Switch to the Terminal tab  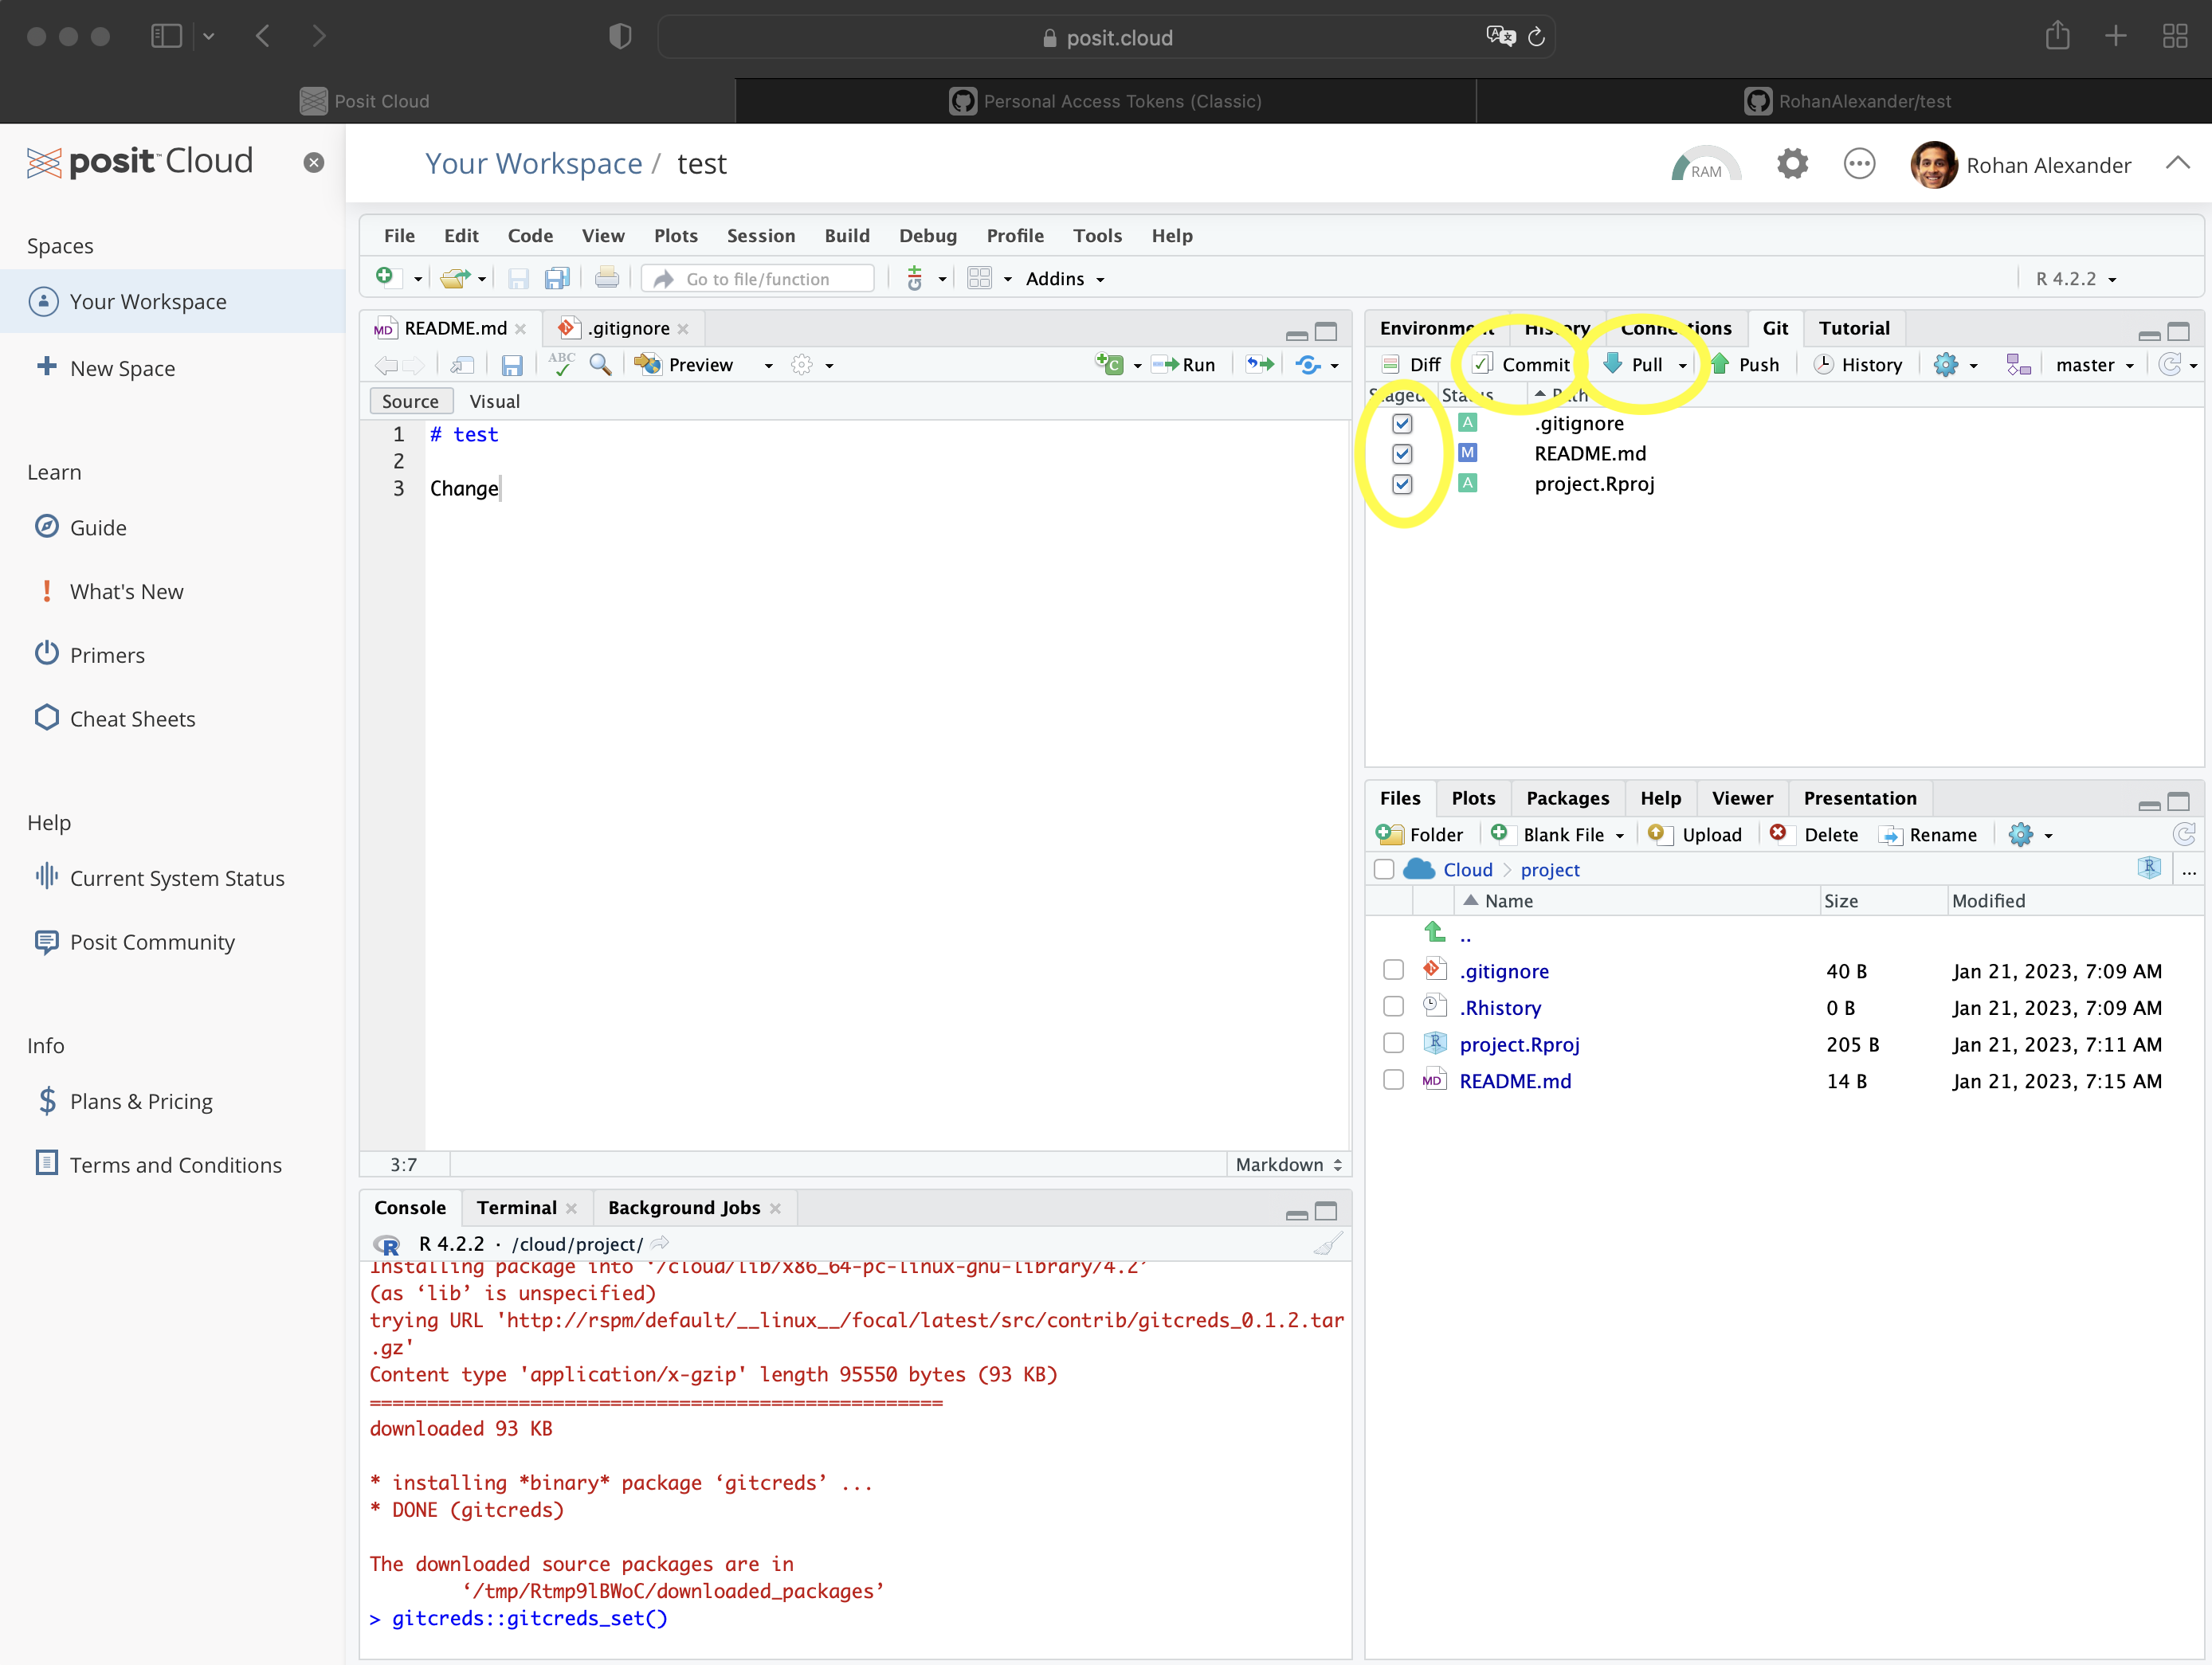coord(516,1208)
